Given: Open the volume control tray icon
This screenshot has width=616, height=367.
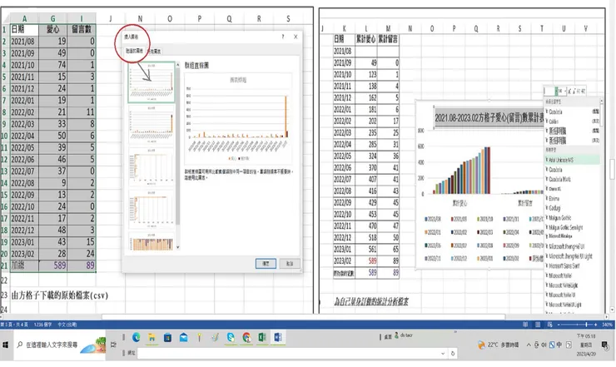Looking at the screenshot, I should point(544,345).
